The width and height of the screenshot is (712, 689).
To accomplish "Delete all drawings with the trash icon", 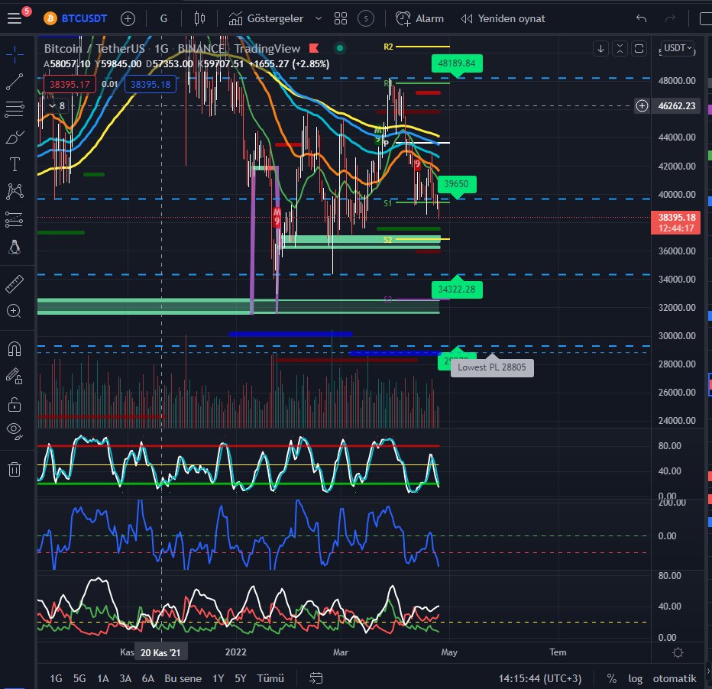I will (x=15, y=469).
